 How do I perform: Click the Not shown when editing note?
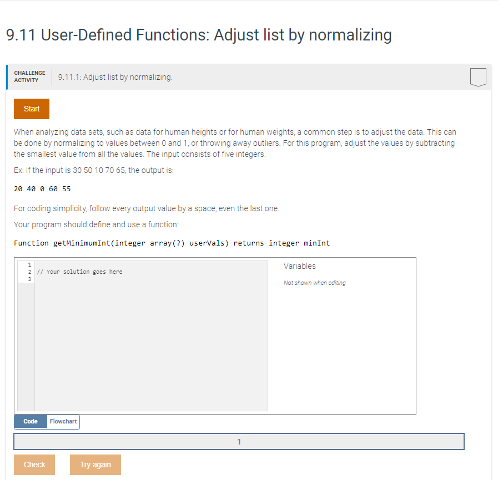coord(315,283)
